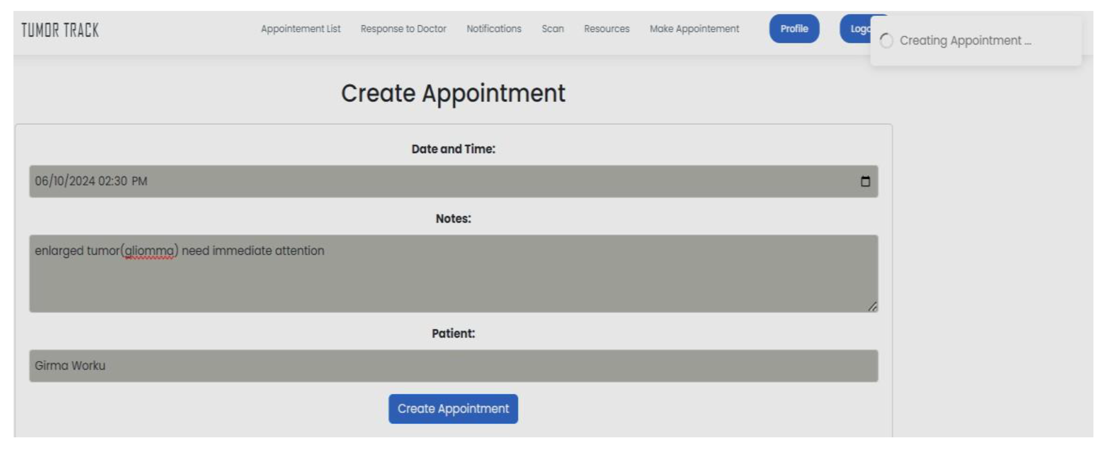Click the loading spinner in the toast
Screen dimensions: 1105x452
click(x=886, y=41)
